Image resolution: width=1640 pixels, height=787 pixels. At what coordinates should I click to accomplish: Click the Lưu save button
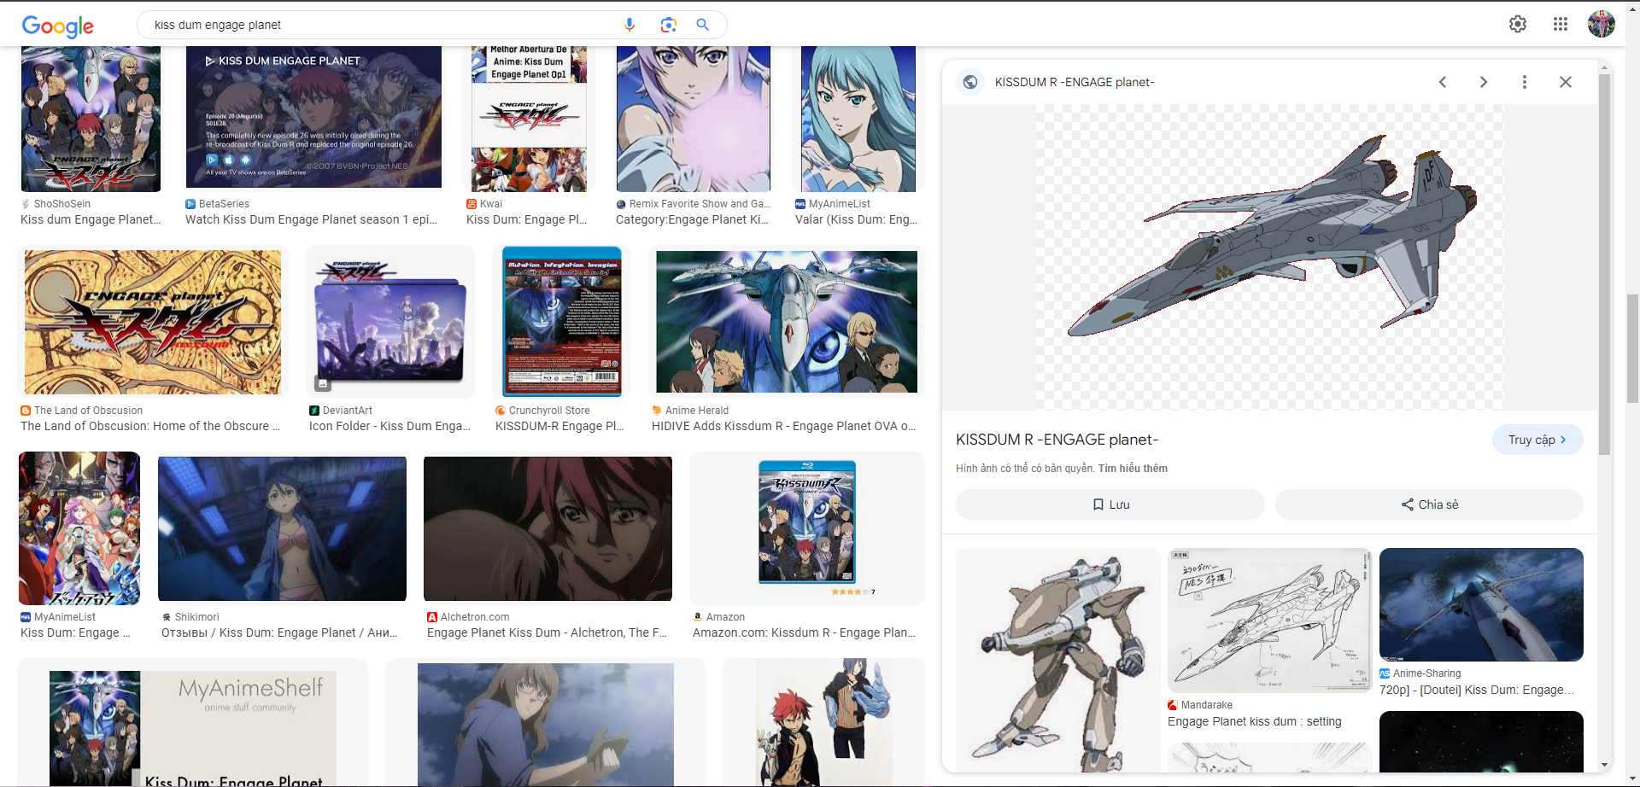pyautogui.click(x=1110, y=504)
